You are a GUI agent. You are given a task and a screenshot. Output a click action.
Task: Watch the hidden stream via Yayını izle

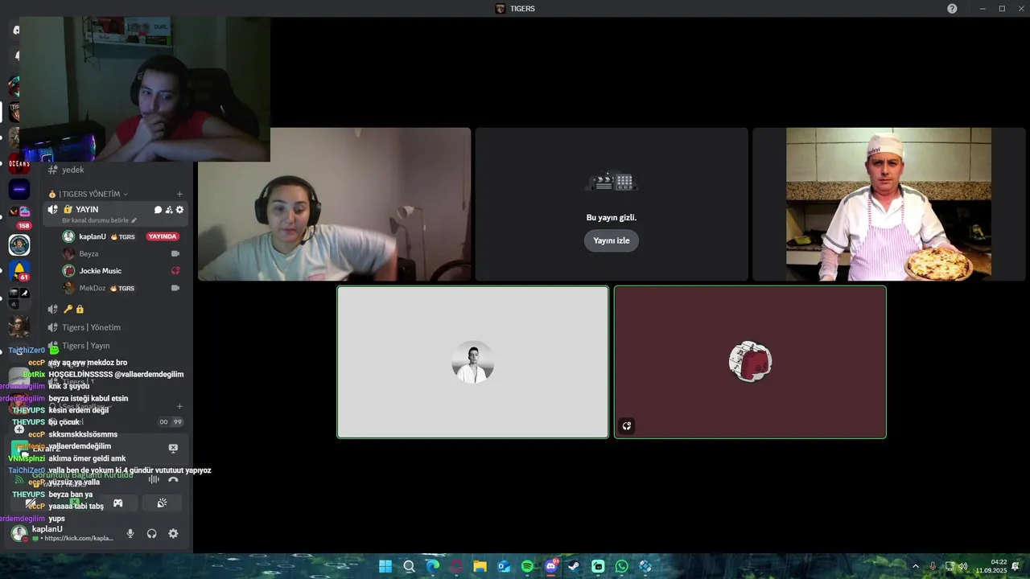pyautogui.click(x=612, y=240)
